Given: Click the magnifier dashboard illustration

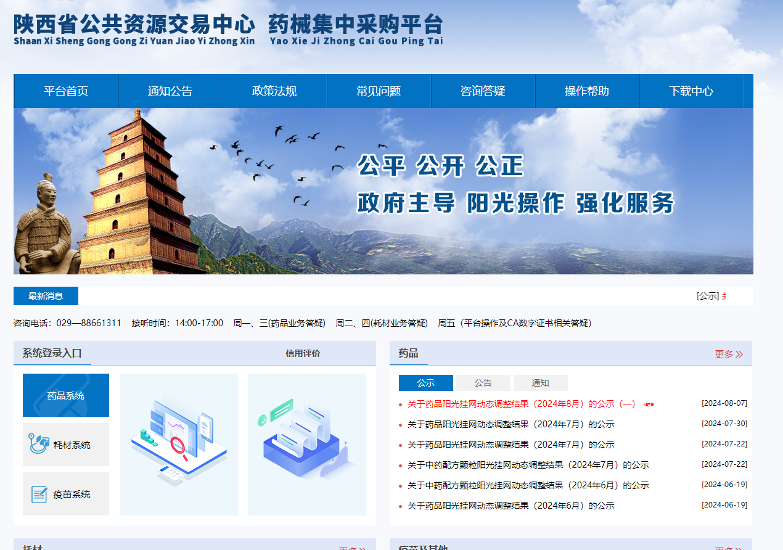Looking at the screenshot, I should (178, 444).
